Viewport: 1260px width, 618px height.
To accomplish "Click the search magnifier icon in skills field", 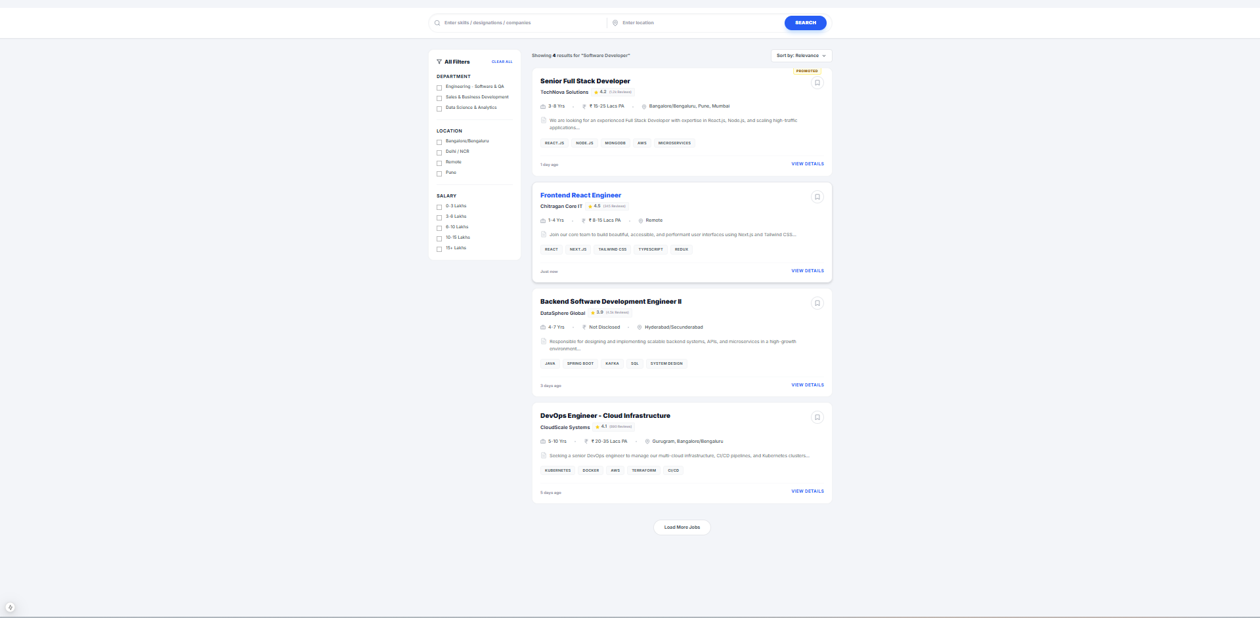I will pos(437,23).
